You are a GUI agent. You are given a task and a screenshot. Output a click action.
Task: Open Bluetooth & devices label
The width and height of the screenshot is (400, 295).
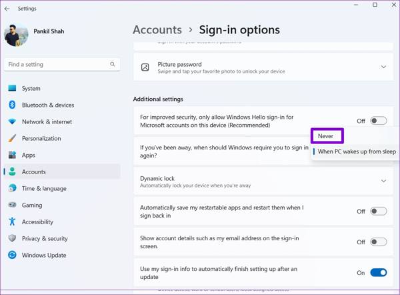click(48, 105)
